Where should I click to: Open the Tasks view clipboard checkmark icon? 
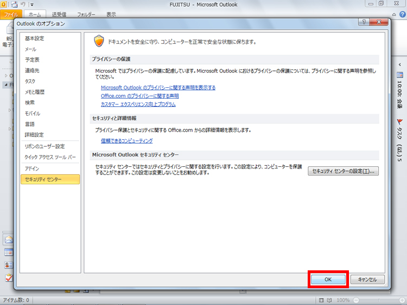pyautogui.click(x=9, y=277)
